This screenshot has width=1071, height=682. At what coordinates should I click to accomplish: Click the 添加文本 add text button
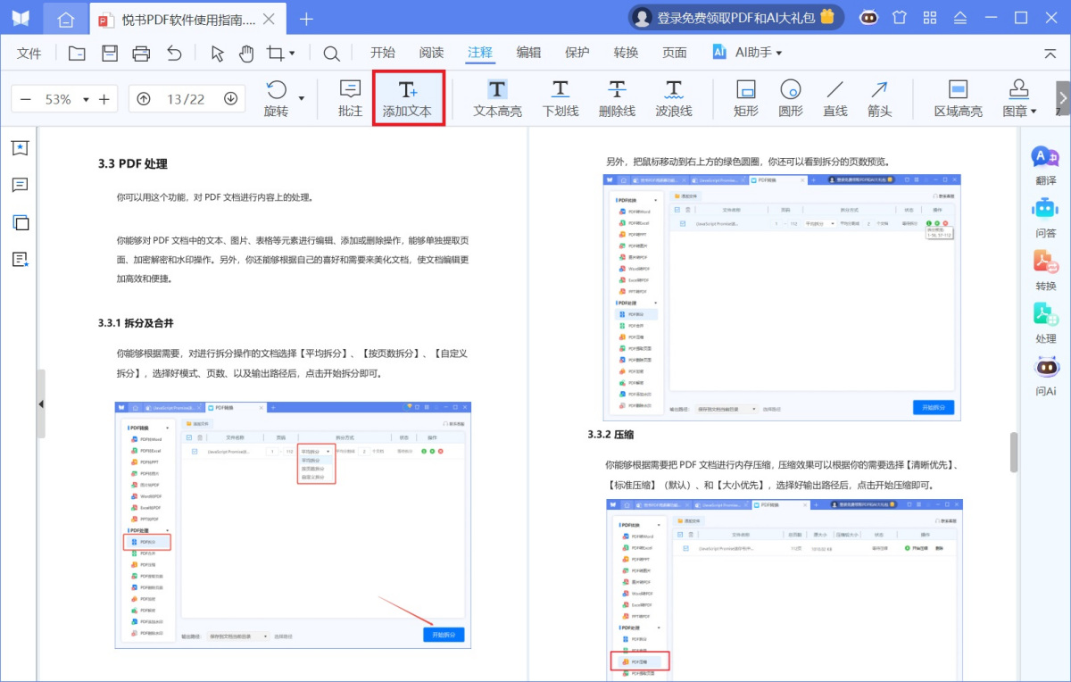[408, 96]
